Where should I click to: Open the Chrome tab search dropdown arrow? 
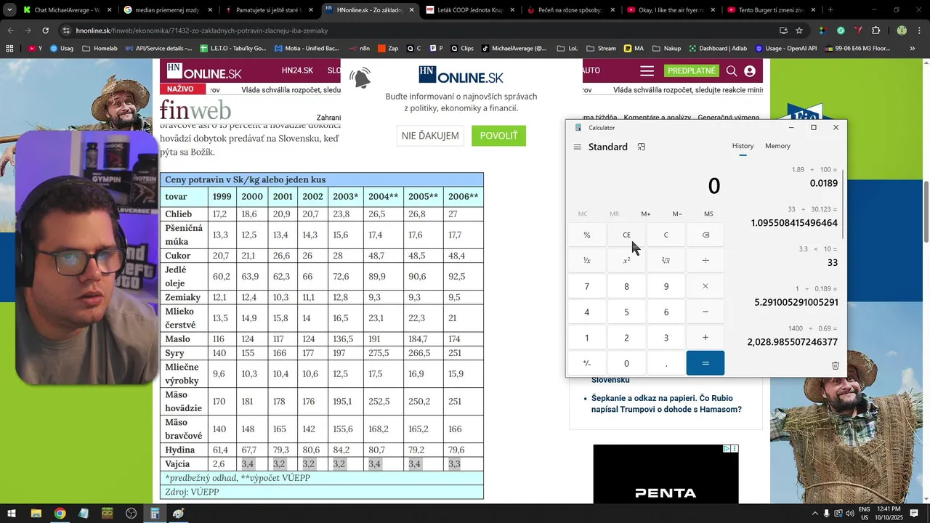[9, 10]
